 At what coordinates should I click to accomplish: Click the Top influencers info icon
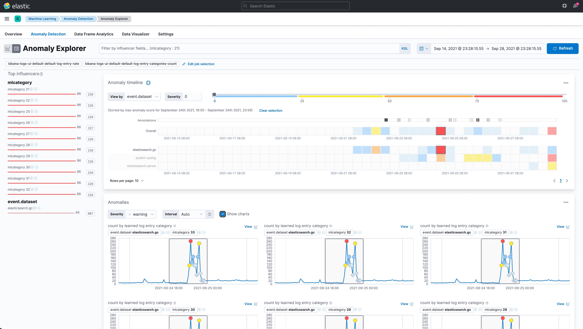[x=41, y=74]
